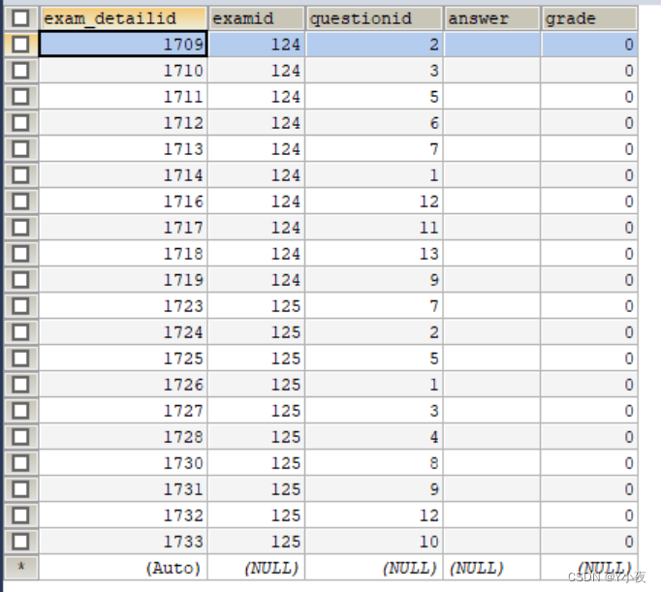Check the row checkbox for exam_detailid 1731

(x=20, y=489)
